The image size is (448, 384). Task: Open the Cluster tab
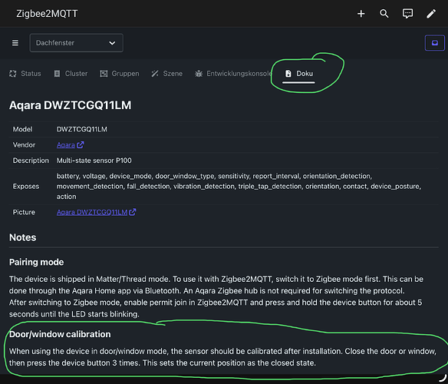point(71,74)
